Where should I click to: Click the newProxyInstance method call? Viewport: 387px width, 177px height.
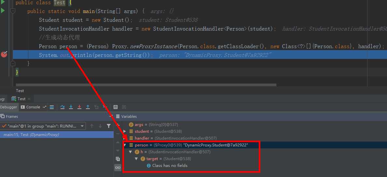click(x=153, y=47)
